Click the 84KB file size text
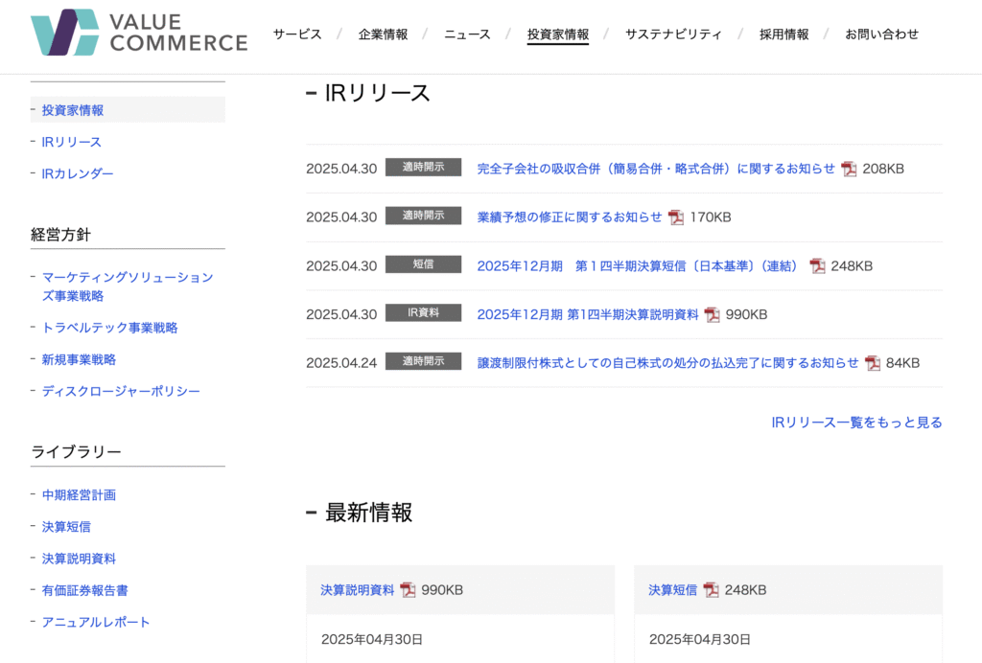Screen dimensions: 982x663 (902, 363)
